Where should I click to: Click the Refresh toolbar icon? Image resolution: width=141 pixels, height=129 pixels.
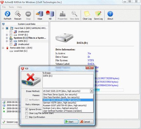[8, 14]
